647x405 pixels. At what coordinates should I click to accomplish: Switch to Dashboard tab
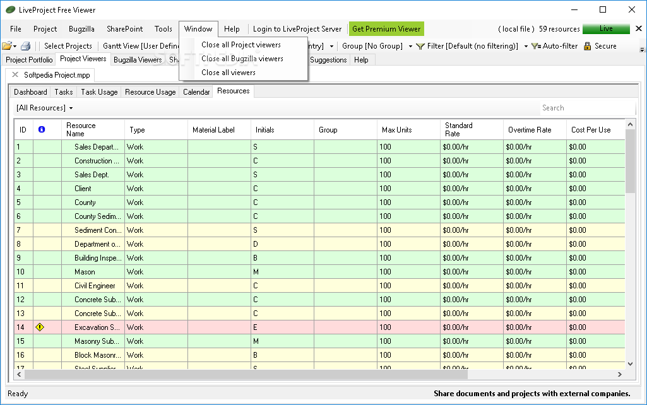point(30,92)
